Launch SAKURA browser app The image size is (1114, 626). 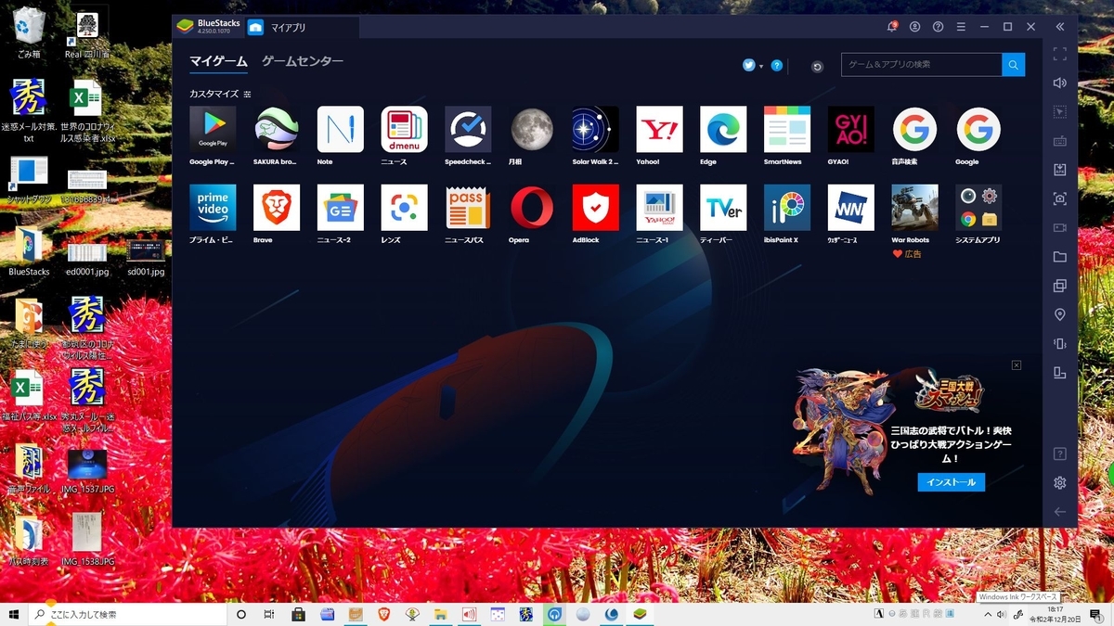[277, 129]
